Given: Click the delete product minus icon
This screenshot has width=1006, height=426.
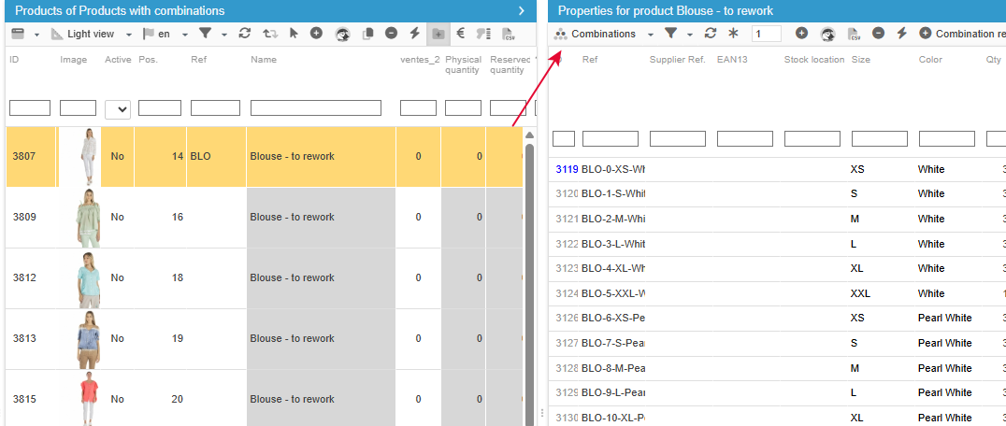Looking at the screenshot, I should point(391,34).
